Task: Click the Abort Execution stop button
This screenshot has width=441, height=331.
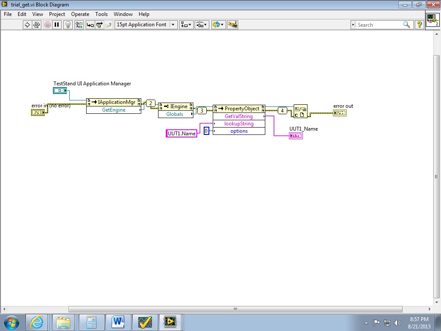Action: pyautogui.click(x=47, y=25)
